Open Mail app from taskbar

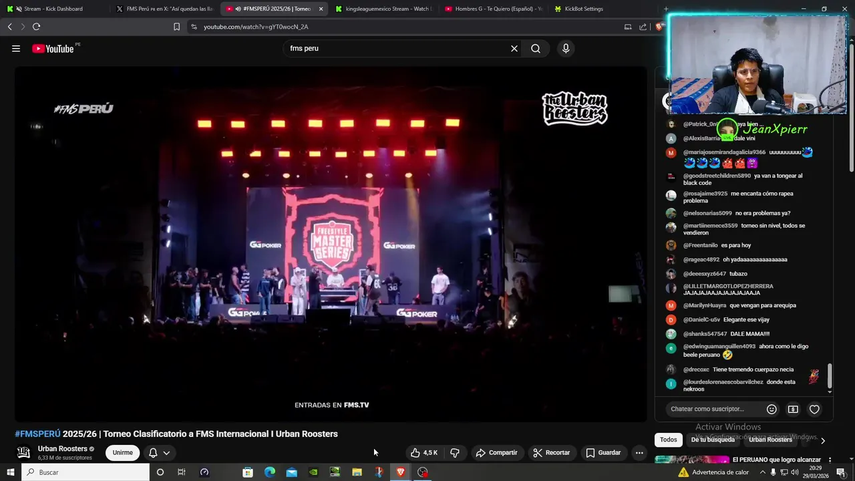pos(292,472)
